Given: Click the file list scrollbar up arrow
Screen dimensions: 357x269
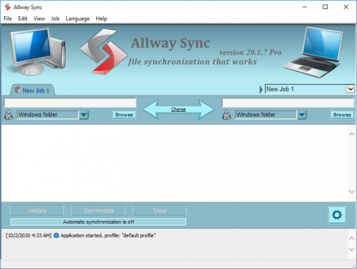Looking at the screenshot, I should 352,134.
